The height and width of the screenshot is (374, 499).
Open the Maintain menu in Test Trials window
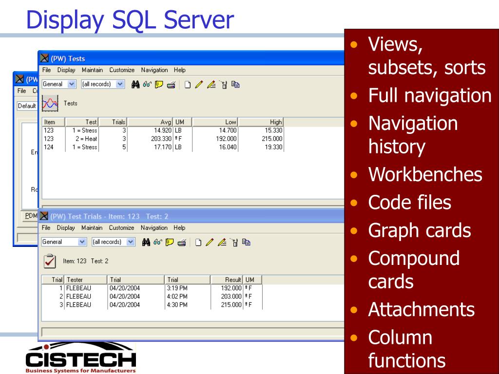coord(92,227)
